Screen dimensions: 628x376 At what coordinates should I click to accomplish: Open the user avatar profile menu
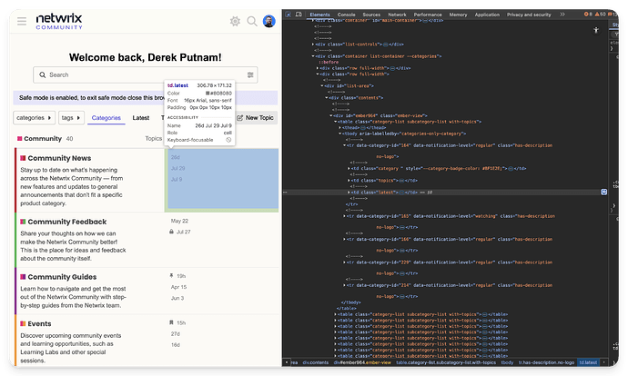point(269,21)
